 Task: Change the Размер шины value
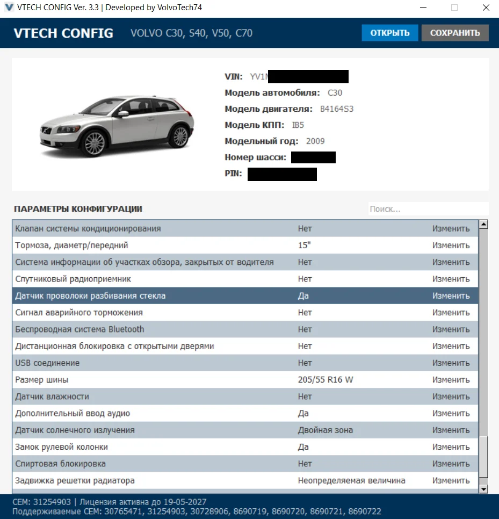(451, 380)
